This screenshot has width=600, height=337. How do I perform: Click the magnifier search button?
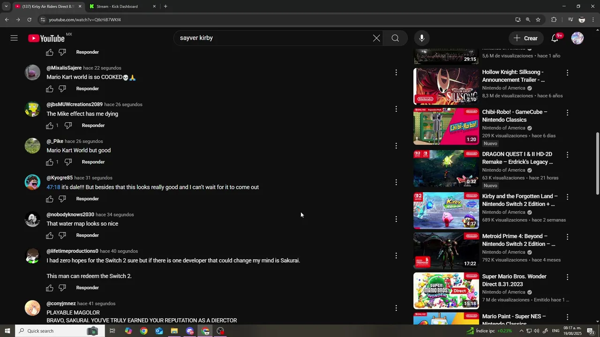click(395, 38)
